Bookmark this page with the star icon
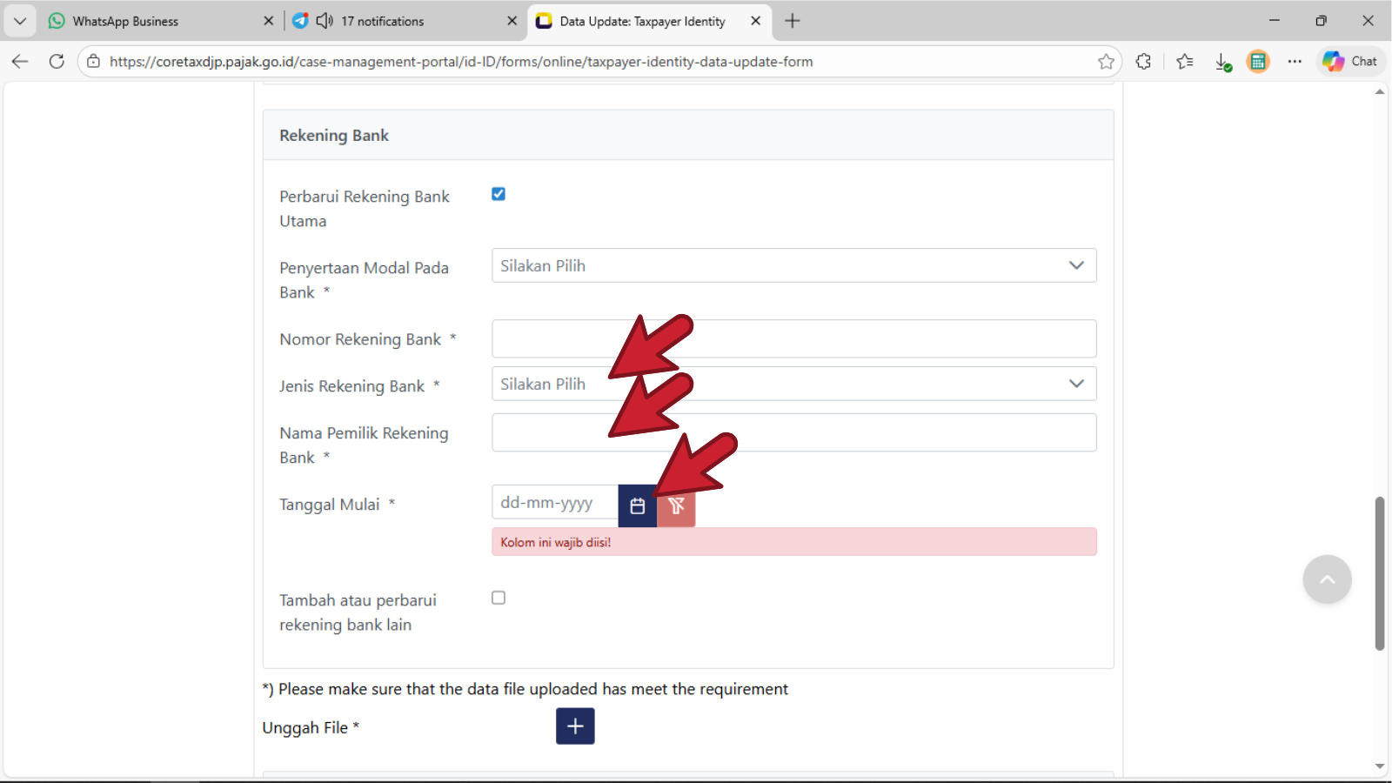1392x783 pixels. click(x=1106, y=62)
